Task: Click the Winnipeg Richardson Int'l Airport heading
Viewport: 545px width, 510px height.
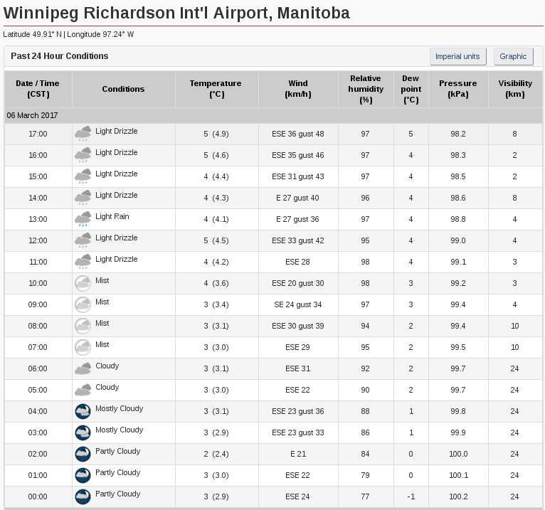Action: pyautogui.click(x=176, y=13)
